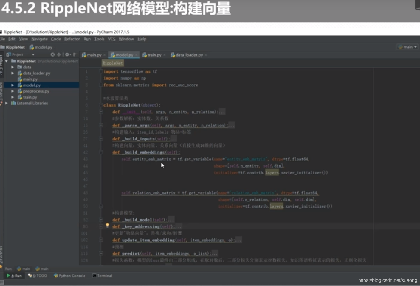Expand External Libraries in project tree
This screenshot has width=420, height=286.
(7, 103)
